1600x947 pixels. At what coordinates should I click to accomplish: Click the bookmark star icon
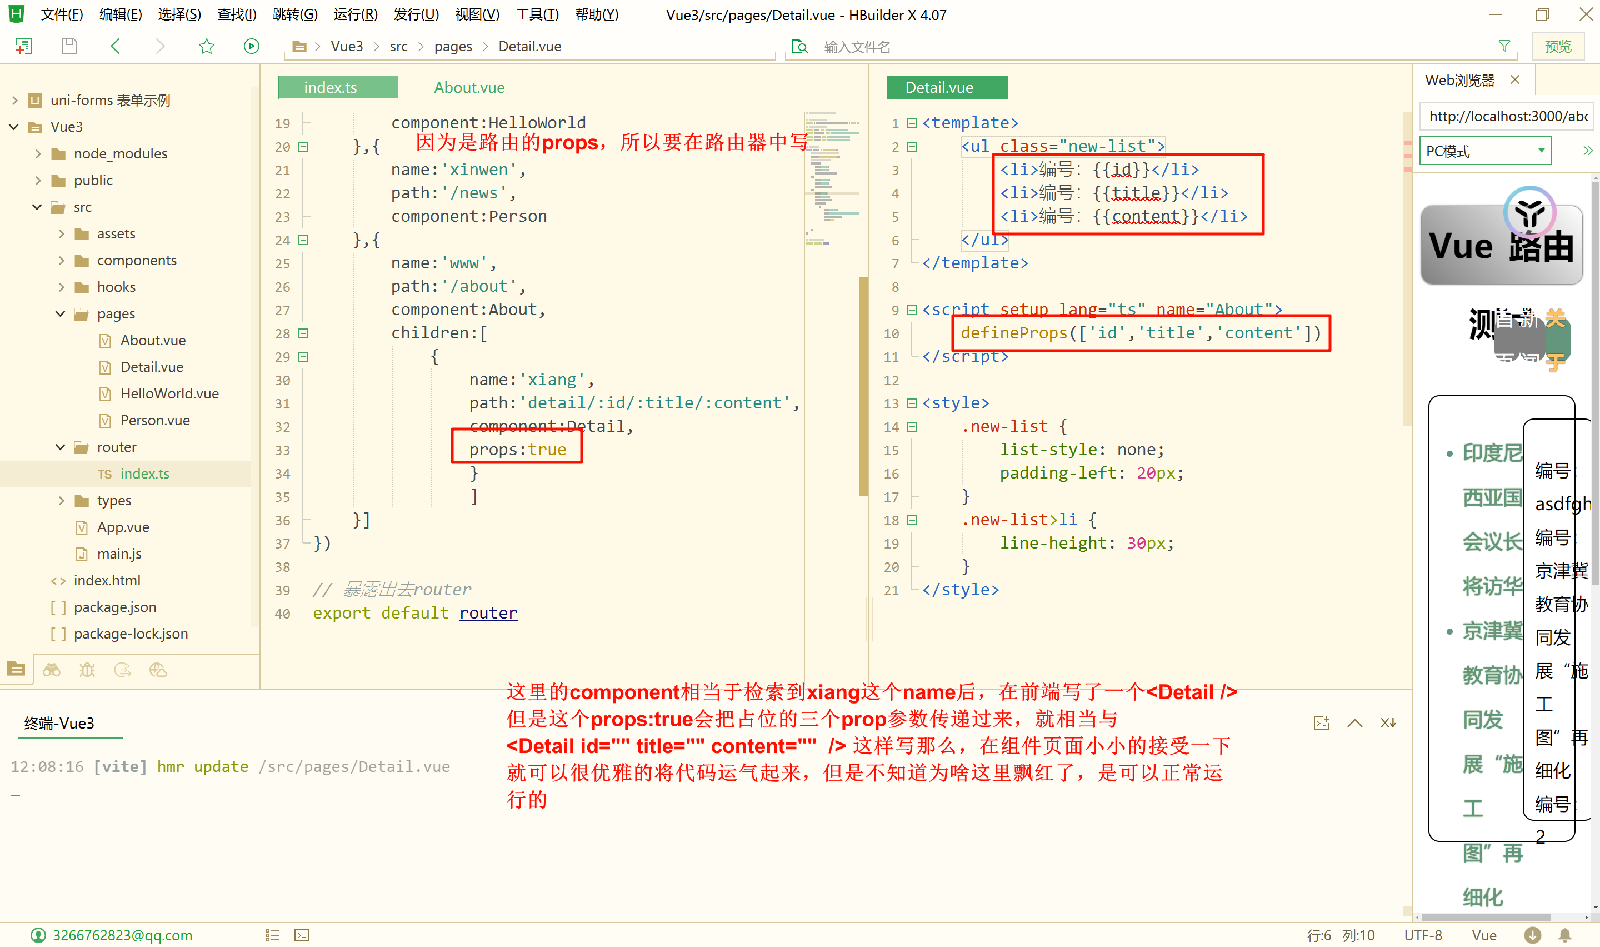tap(206, 46)
